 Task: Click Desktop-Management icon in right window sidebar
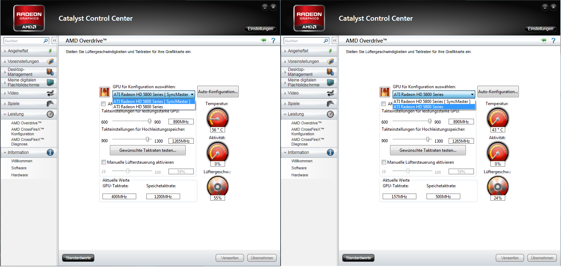[x=330, y=72]
